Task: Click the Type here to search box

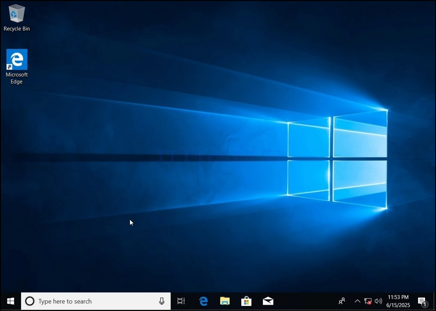Action: point(96,301)
